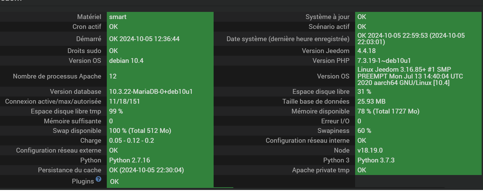The image size is (483, 192).
Task: Click the Node version v18.19.0 cell
Action: (x=418, y=151)
